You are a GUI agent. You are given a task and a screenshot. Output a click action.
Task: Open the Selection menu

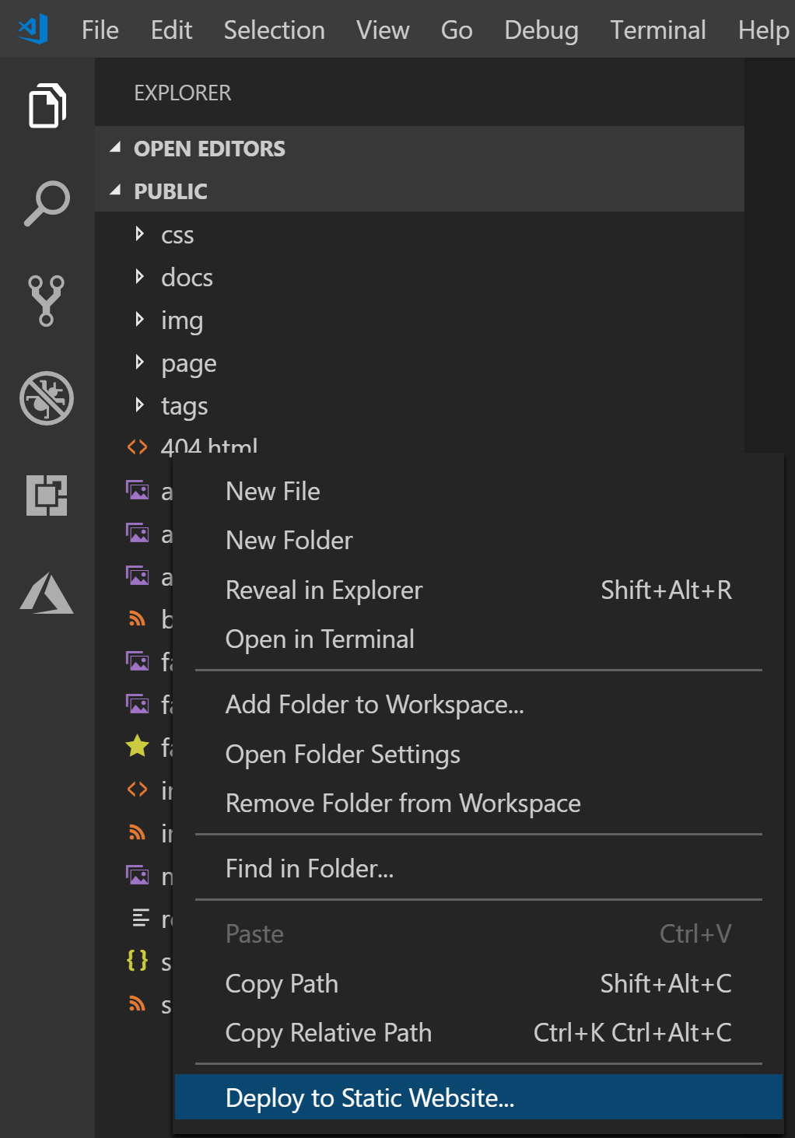pyautogui.click(x=274, y=30)
